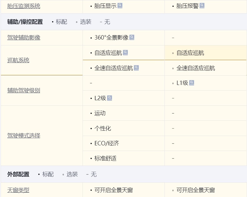Viewport: 247px width, 197px height.
Task: Click the 个性化 driving mode text
Action: click(x=103, y=129)
